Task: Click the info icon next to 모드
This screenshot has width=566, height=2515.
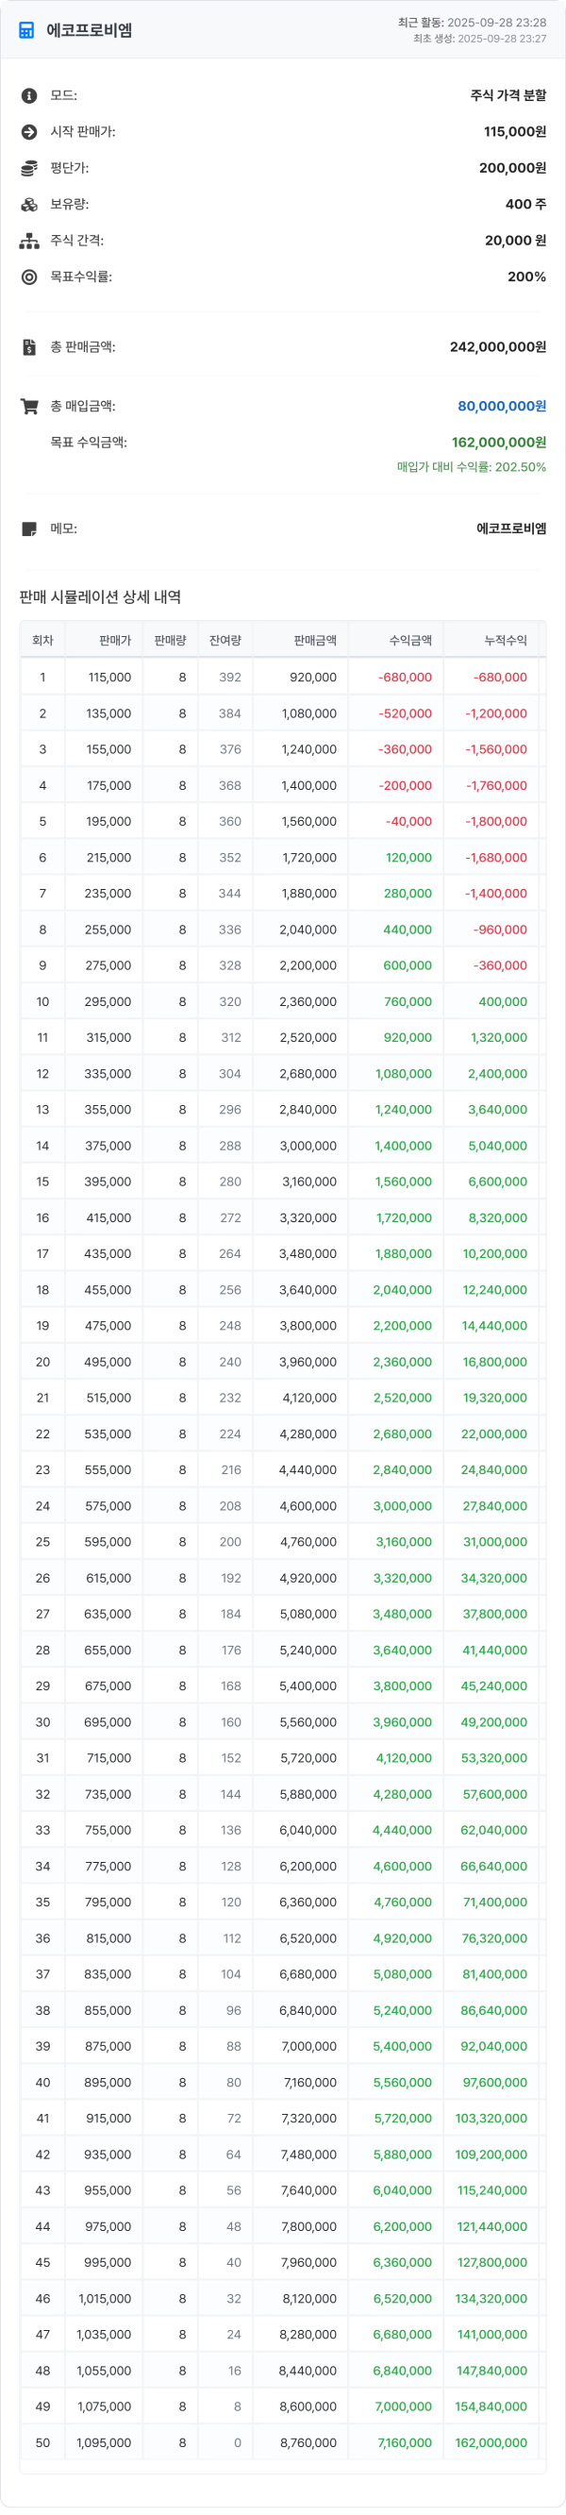Action: [x=29, y=95]
